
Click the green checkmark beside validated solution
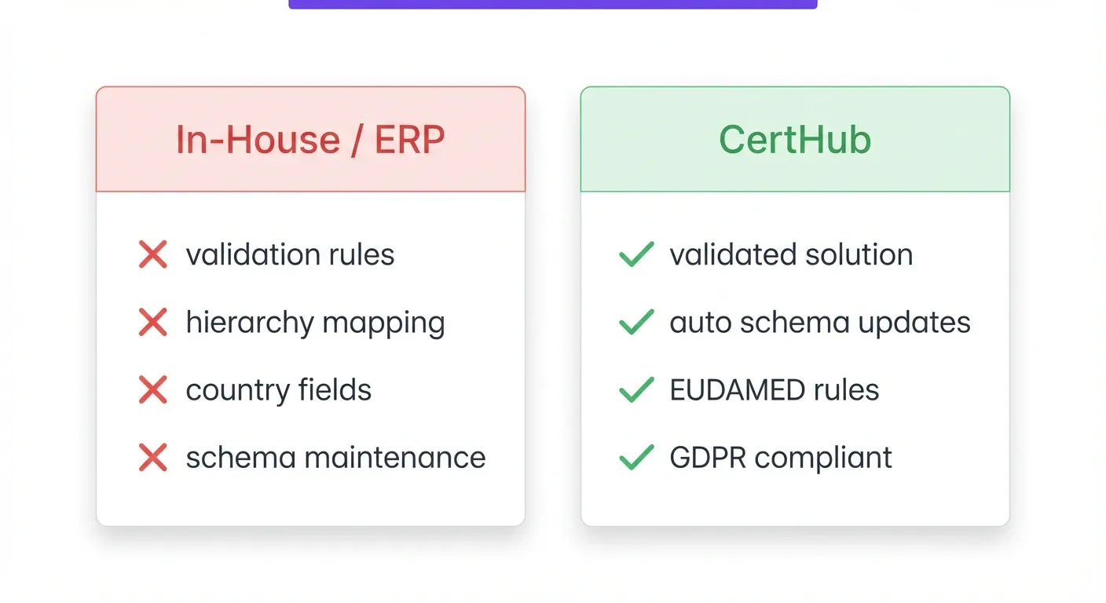coord(636,254)
